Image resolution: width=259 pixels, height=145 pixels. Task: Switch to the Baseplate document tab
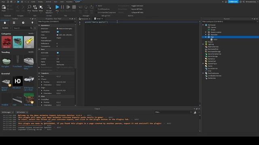click(x=85, y=19)
